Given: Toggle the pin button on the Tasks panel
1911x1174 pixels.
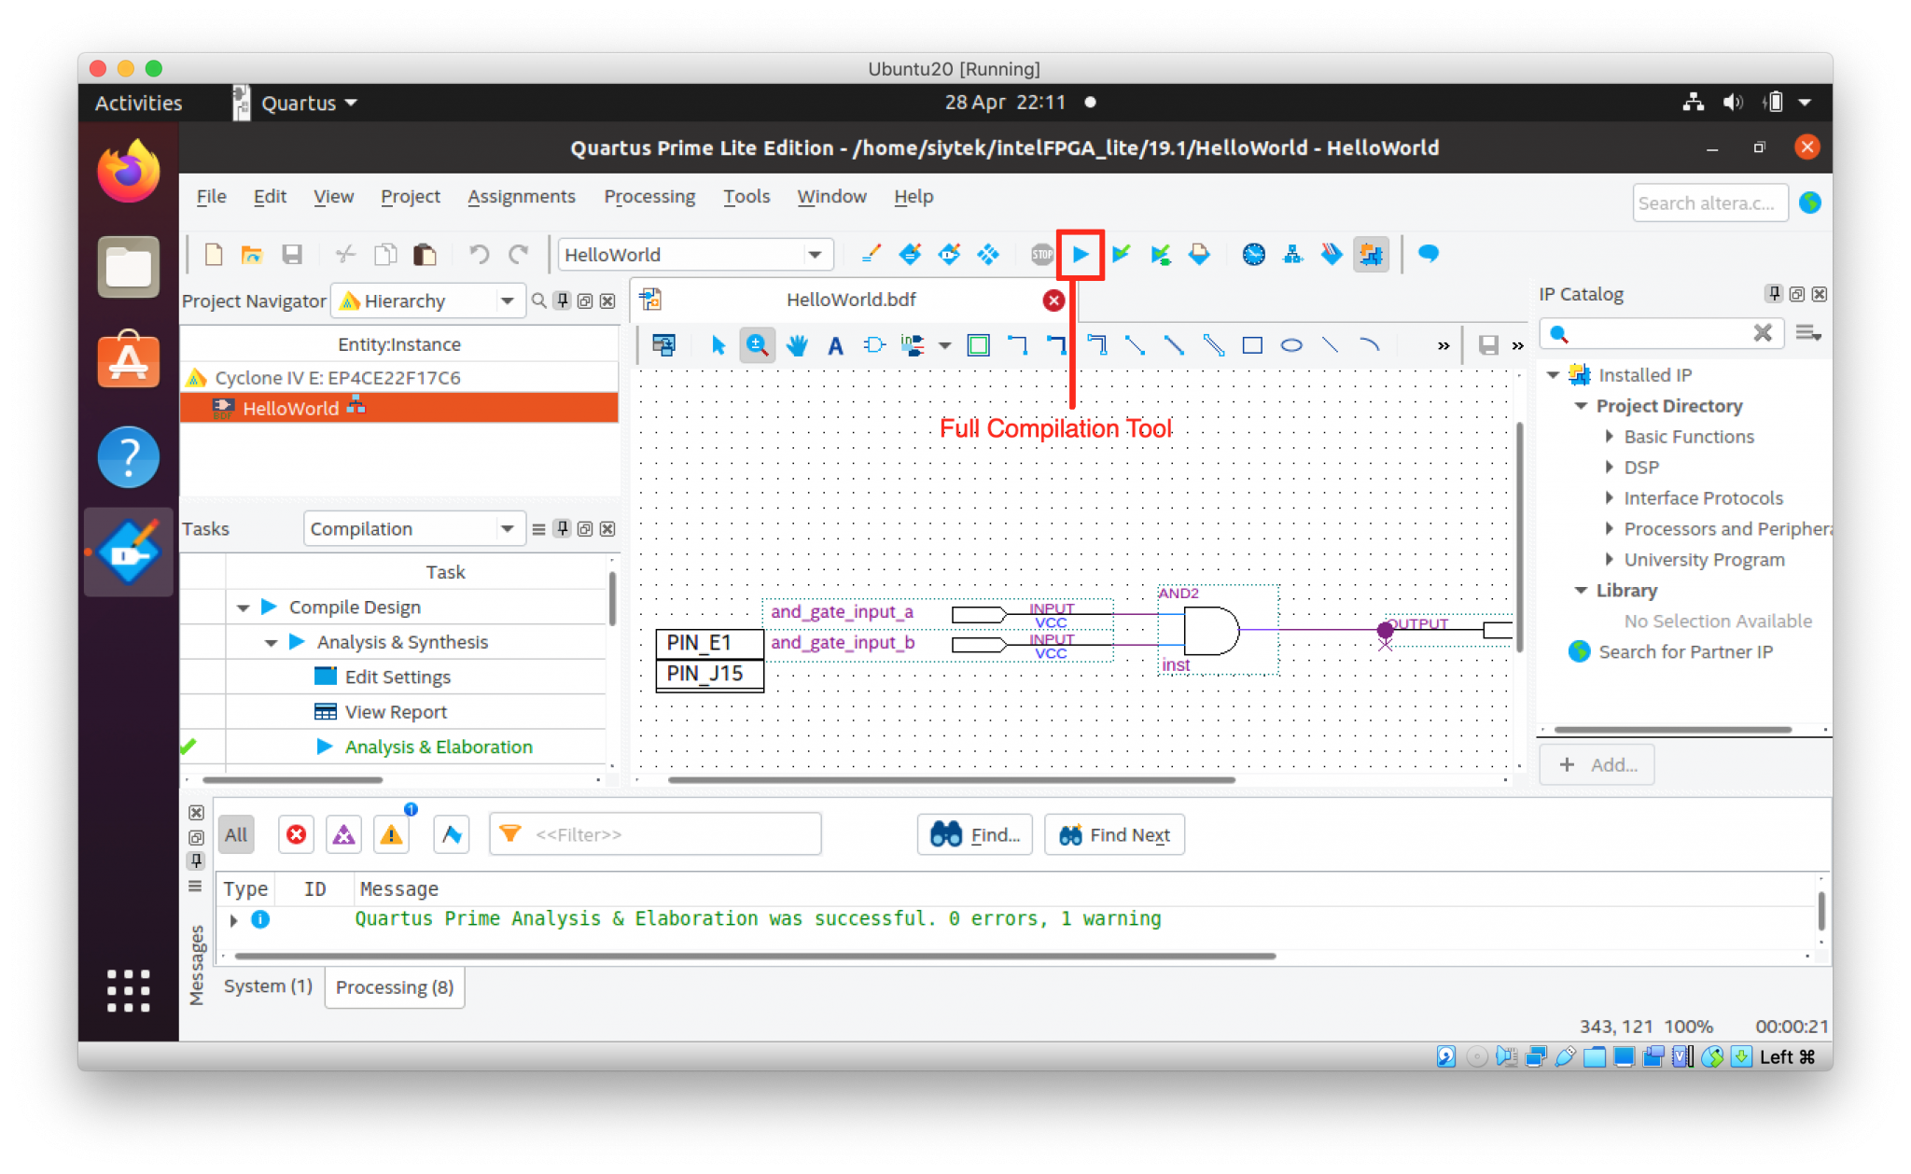Looking at the screenshot, I should (561, 528).
